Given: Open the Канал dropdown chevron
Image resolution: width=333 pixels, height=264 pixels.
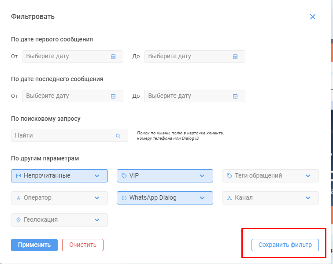Looking at the screenshot, I should pyautogui.click(x=308, y=198).
